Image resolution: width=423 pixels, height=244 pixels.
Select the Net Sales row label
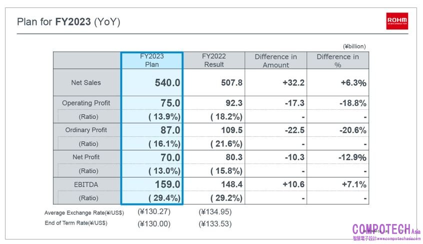pyautogui.click(x=86, y=83)
